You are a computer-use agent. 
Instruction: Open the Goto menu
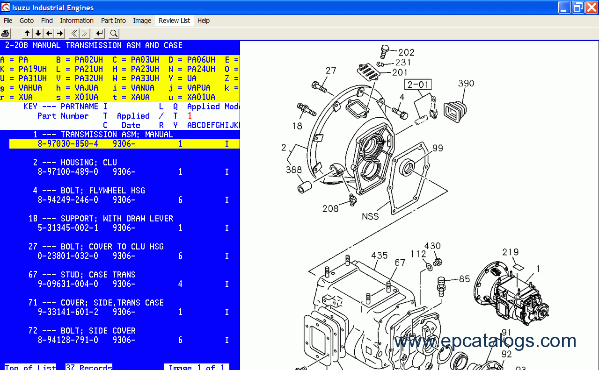point(27,21)
